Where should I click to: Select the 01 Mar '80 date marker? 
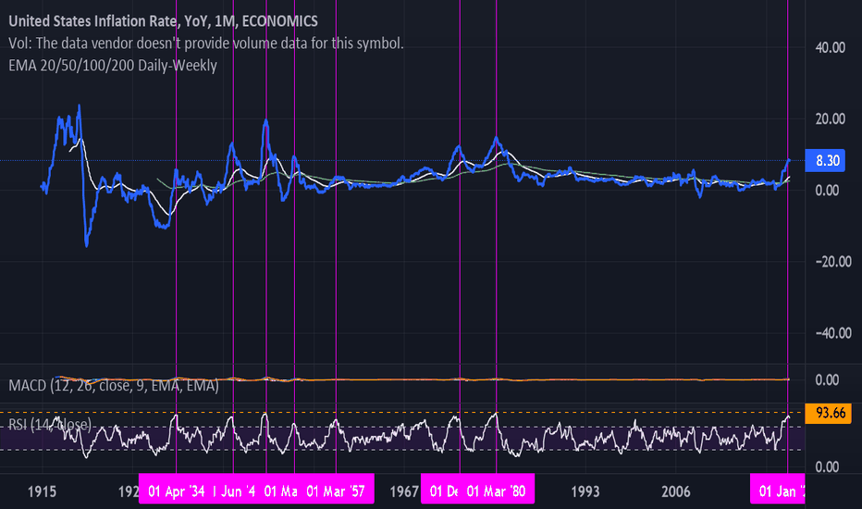[497, 490]
